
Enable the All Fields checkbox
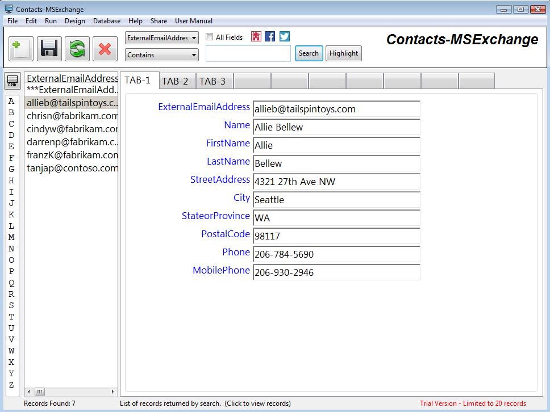point(210,37)
